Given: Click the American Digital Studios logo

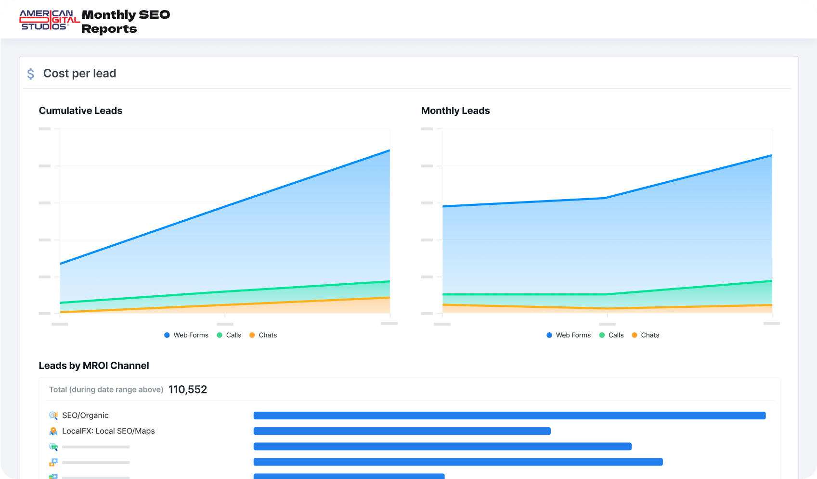Looking at the screenshot, I should point(49,20).
